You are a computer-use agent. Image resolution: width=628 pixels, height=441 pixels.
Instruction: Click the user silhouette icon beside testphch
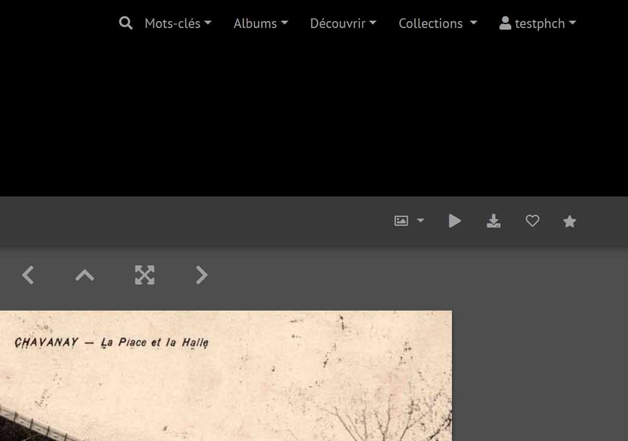(x=505, y=23)
